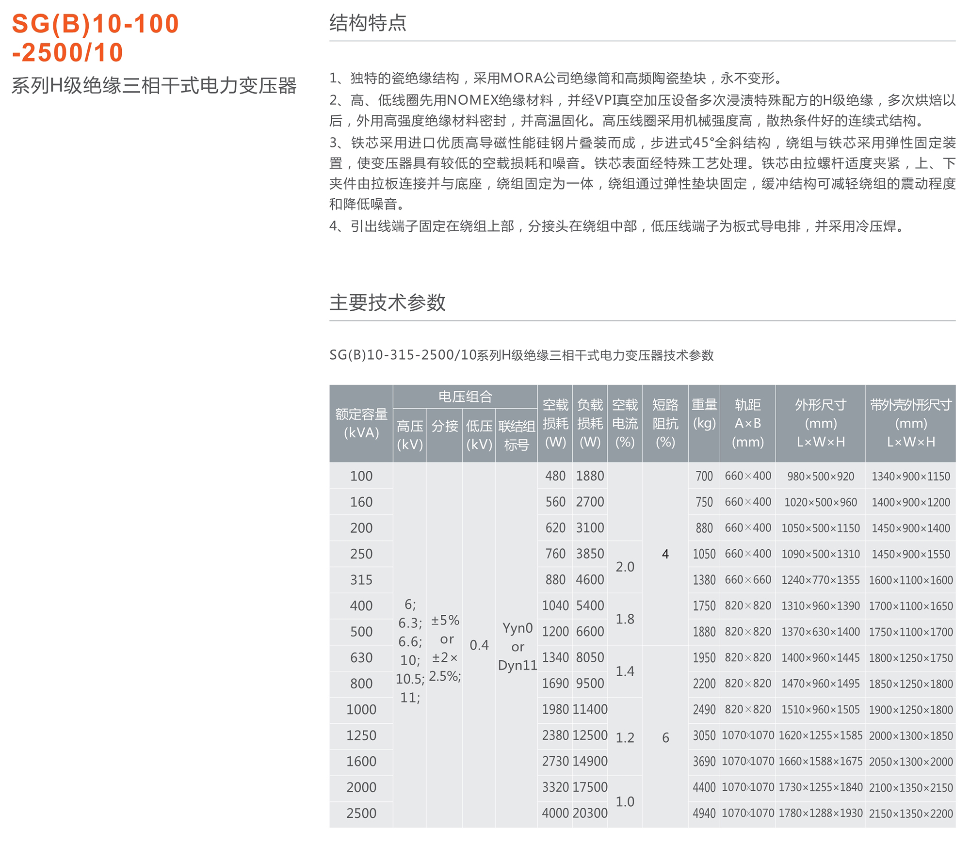Click the 短路阻抗 (%) column header

tap(665, 423)
